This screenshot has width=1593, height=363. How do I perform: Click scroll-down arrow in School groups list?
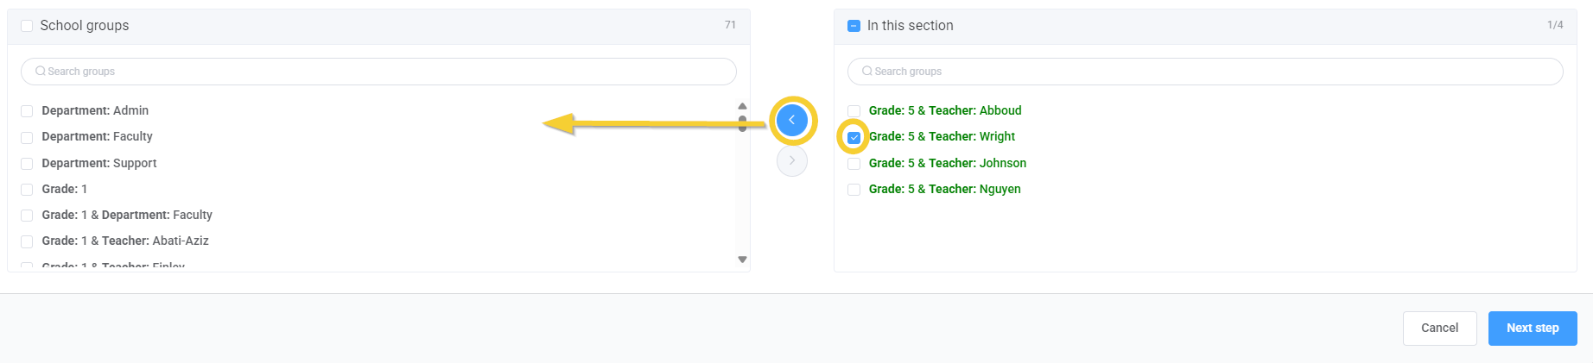[x=742, y=260]
